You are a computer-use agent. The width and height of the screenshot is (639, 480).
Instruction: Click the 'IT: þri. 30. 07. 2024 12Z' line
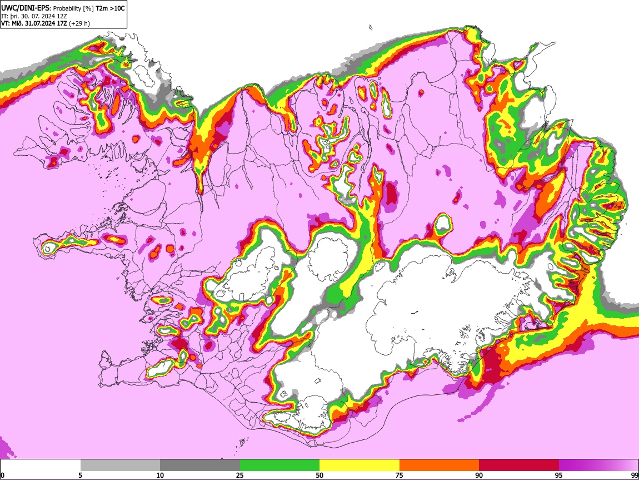(x=34, y=16)
